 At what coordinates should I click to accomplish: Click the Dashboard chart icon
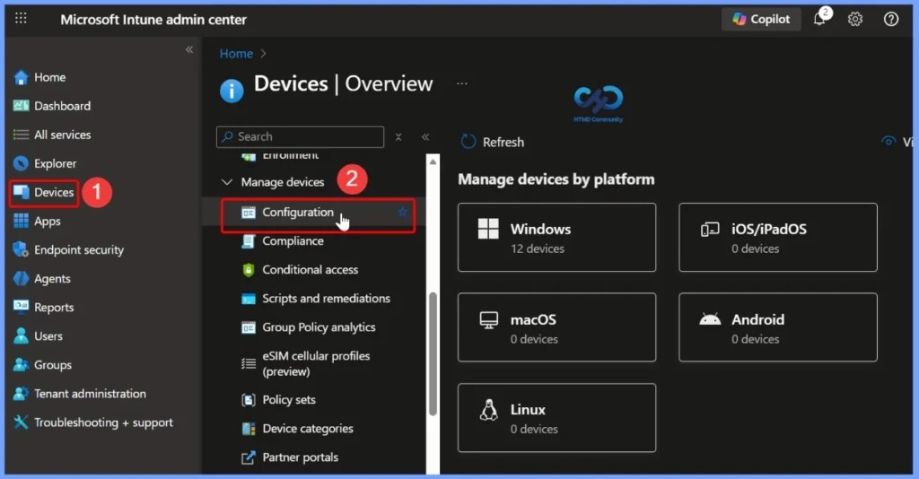point(22,106)
